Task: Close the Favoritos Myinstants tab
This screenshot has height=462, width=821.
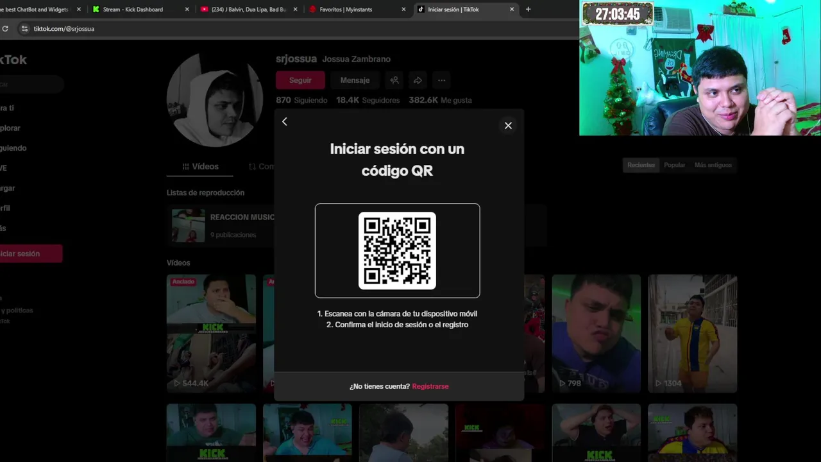Action: (403, 10)
